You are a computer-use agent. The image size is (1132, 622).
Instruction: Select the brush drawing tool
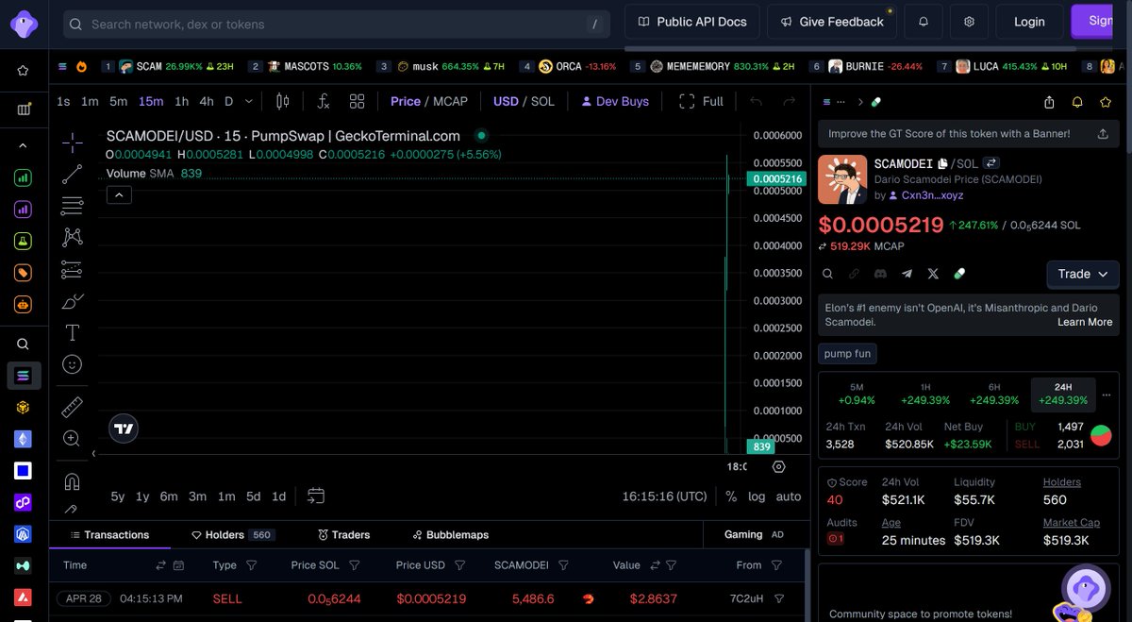click(x=73, y=301)
